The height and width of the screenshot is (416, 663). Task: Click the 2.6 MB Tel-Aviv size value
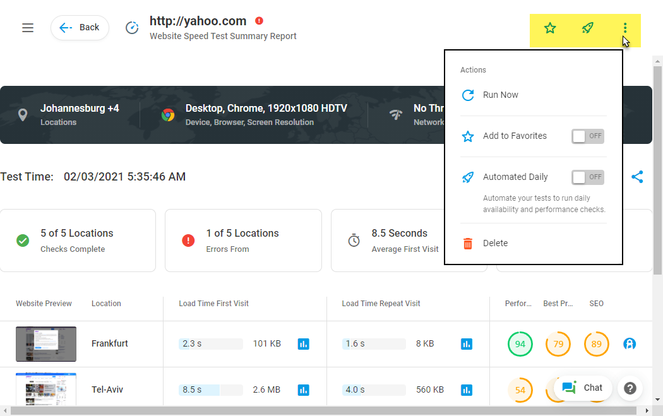(x=266, y=389)
